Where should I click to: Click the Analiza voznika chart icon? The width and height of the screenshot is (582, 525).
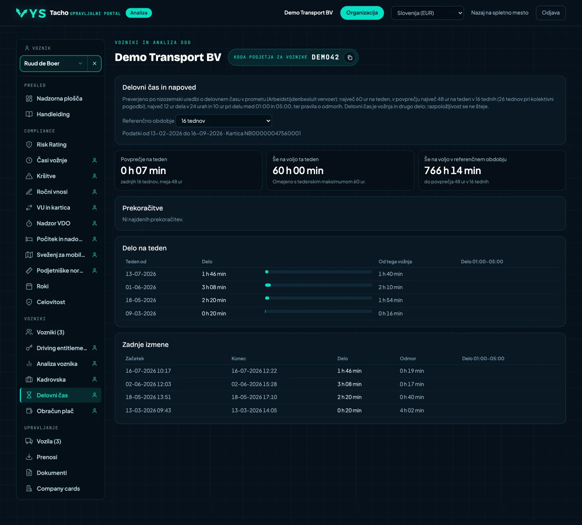tap(29, 364)
